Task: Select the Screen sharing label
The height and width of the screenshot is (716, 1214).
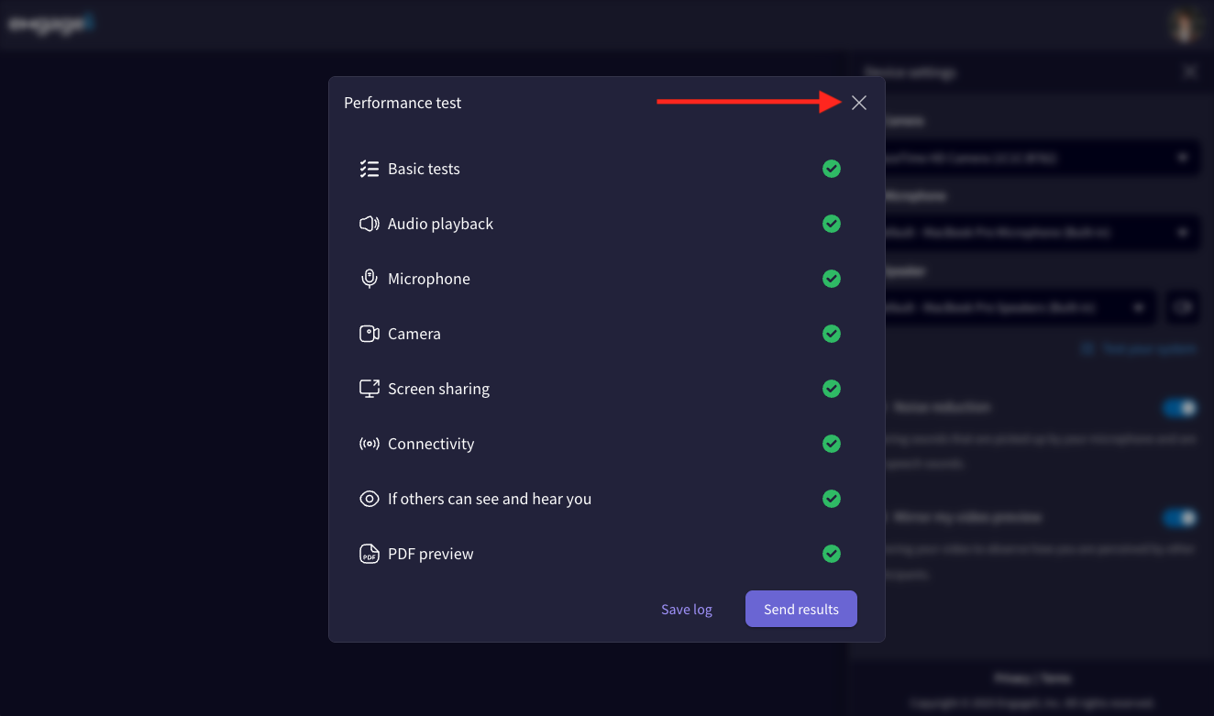Action: pyautogui.click(x=438, y=389)
